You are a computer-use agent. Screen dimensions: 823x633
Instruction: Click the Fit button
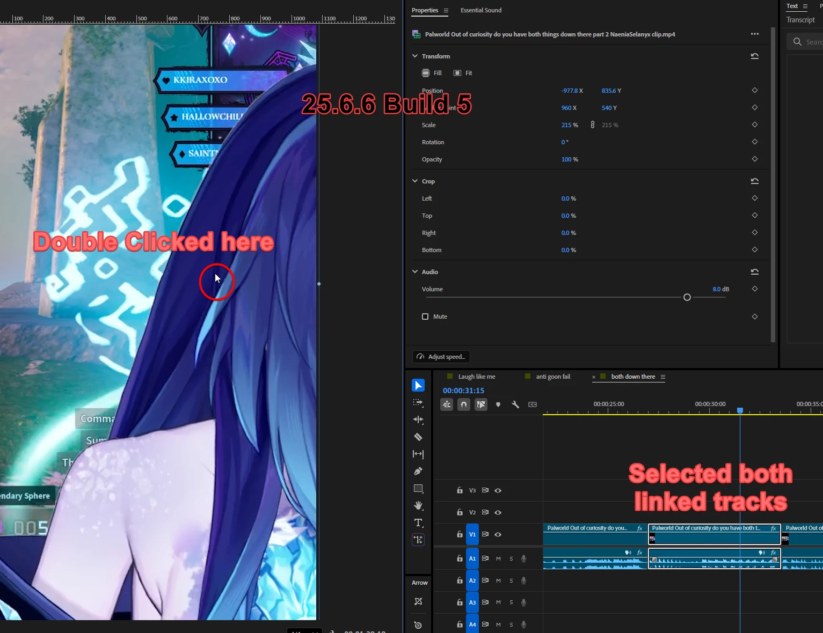[463, 73]
